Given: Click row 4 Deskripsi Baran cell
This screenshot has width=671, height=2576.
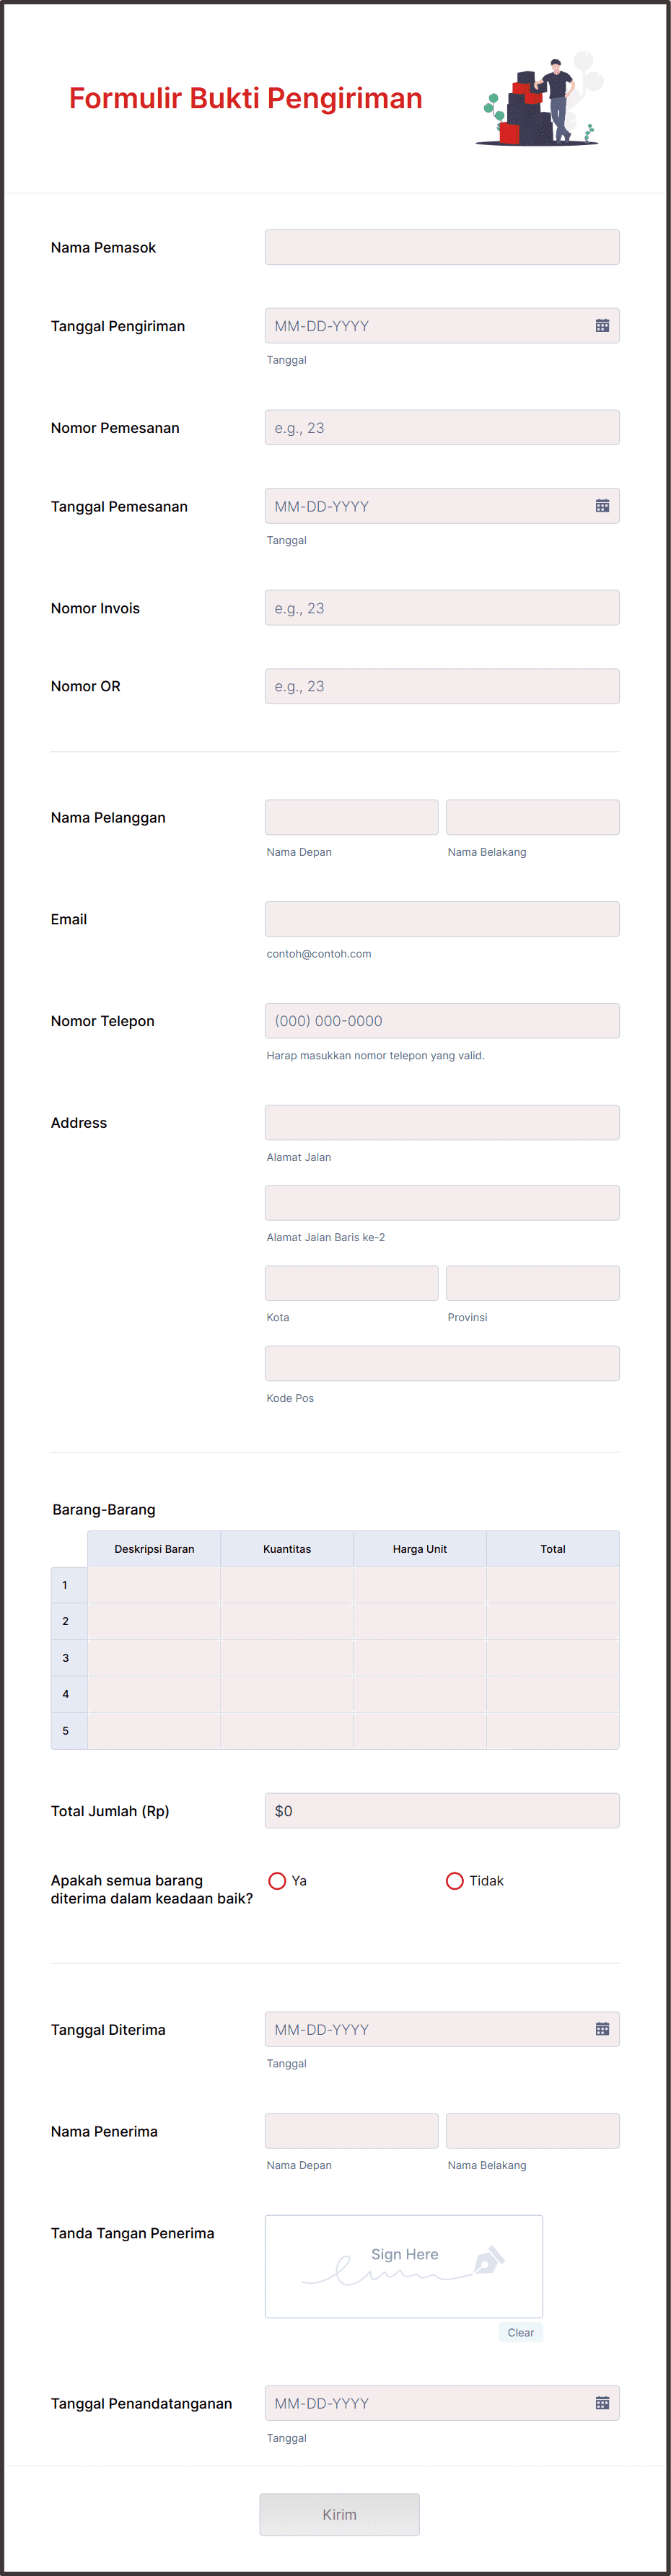Looking at the screenshot, I should pyautogui.click(x=154, y=1694).
